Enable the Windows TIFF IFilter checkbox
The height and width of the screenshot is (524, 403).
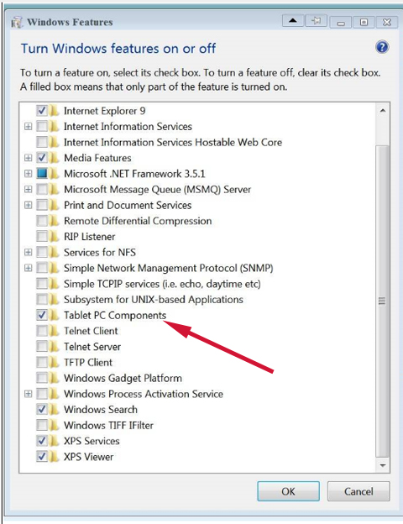click(x=42, y=425)
